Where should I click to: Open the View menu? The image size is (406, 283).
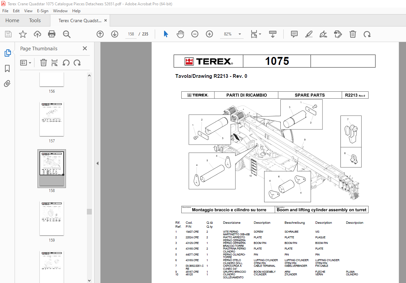(x=28, y=11)
